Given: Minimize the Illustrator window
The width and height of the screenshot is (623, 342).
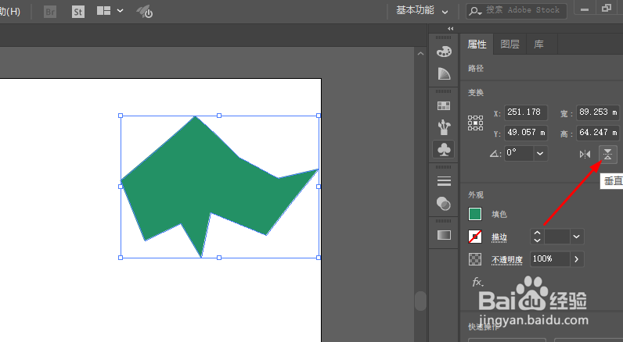Looking at the screenshot, I should tap(585, 9).
